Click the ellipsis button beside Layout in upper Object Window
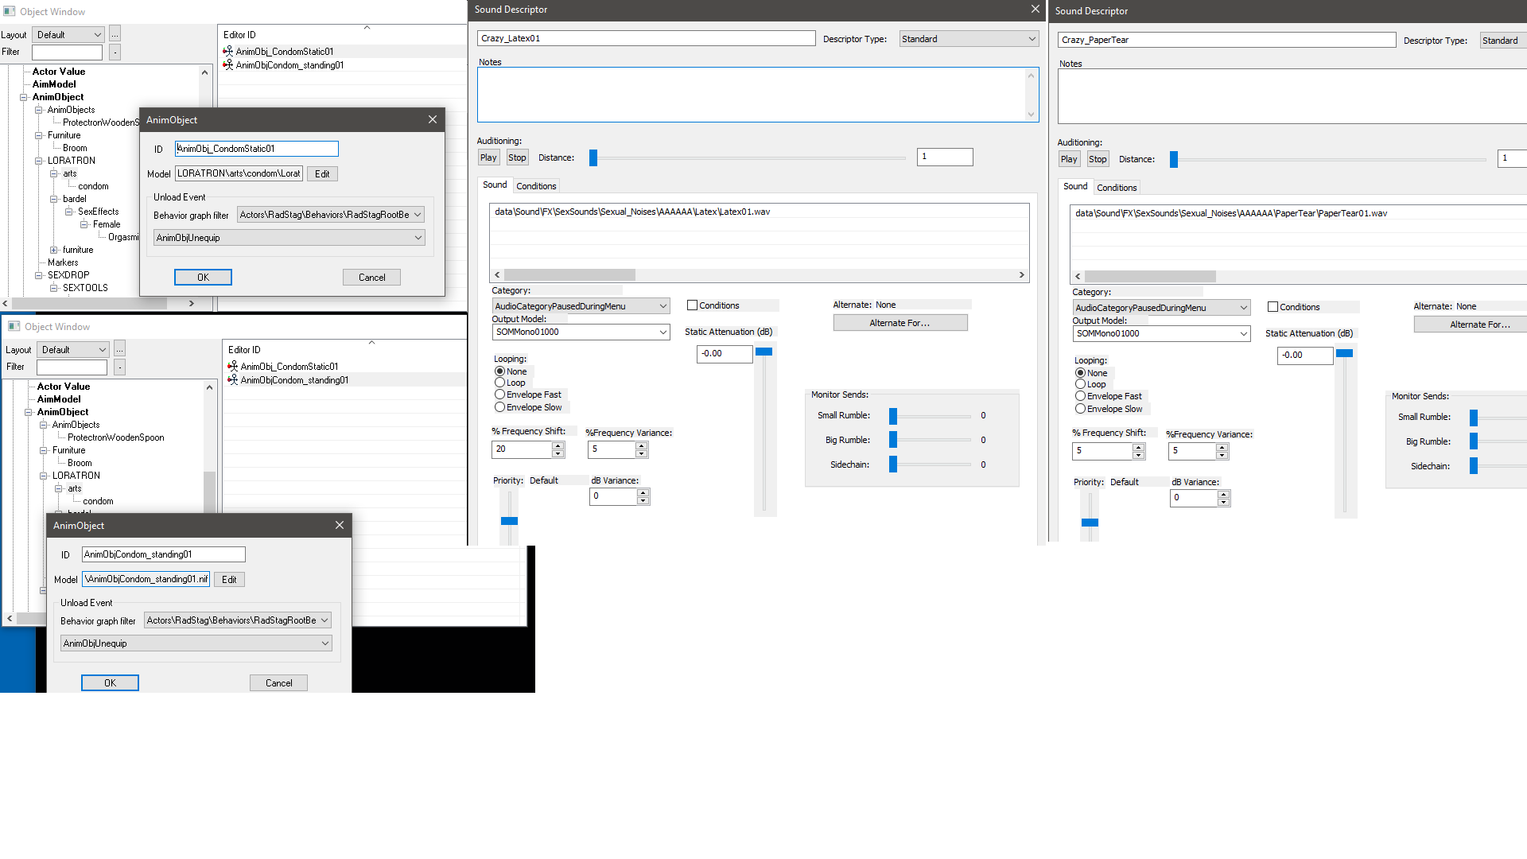Image resolution: width=1527 pixels, height=859 pixels. click(x=115, y=34)
